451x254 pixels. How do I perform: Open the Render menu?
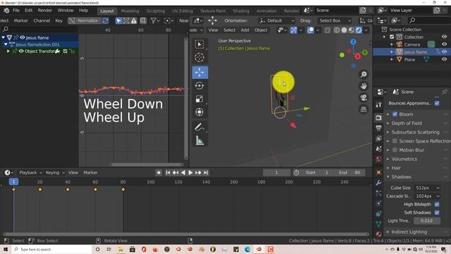[x=45, y=11]
